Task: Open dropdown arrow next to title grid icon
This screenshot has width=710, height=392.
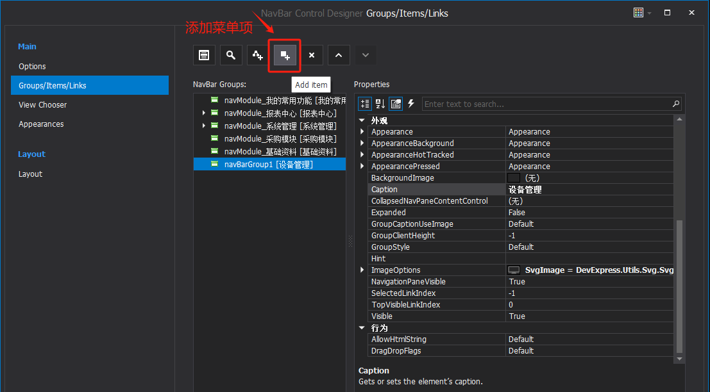Action: pyautogui.click(x=649, y=13)
